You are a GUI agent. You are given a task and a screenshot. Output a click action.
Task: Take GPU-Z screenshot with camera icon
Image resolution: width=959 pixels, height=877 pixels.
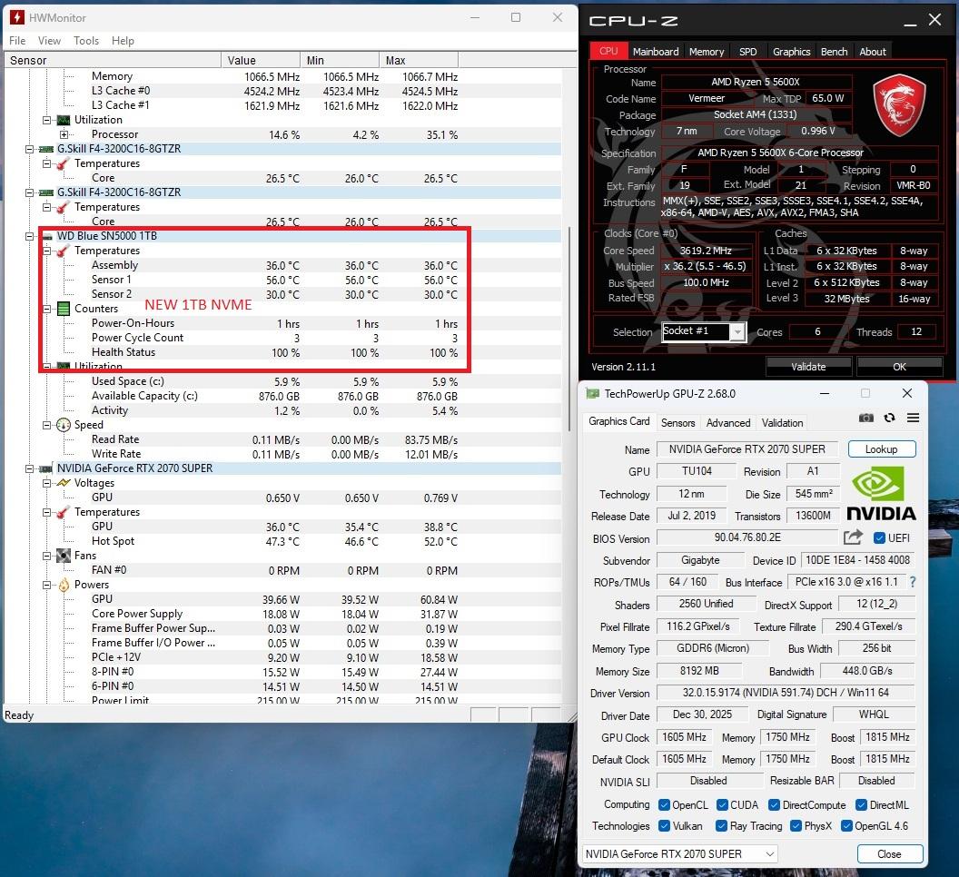click(866, 418)
